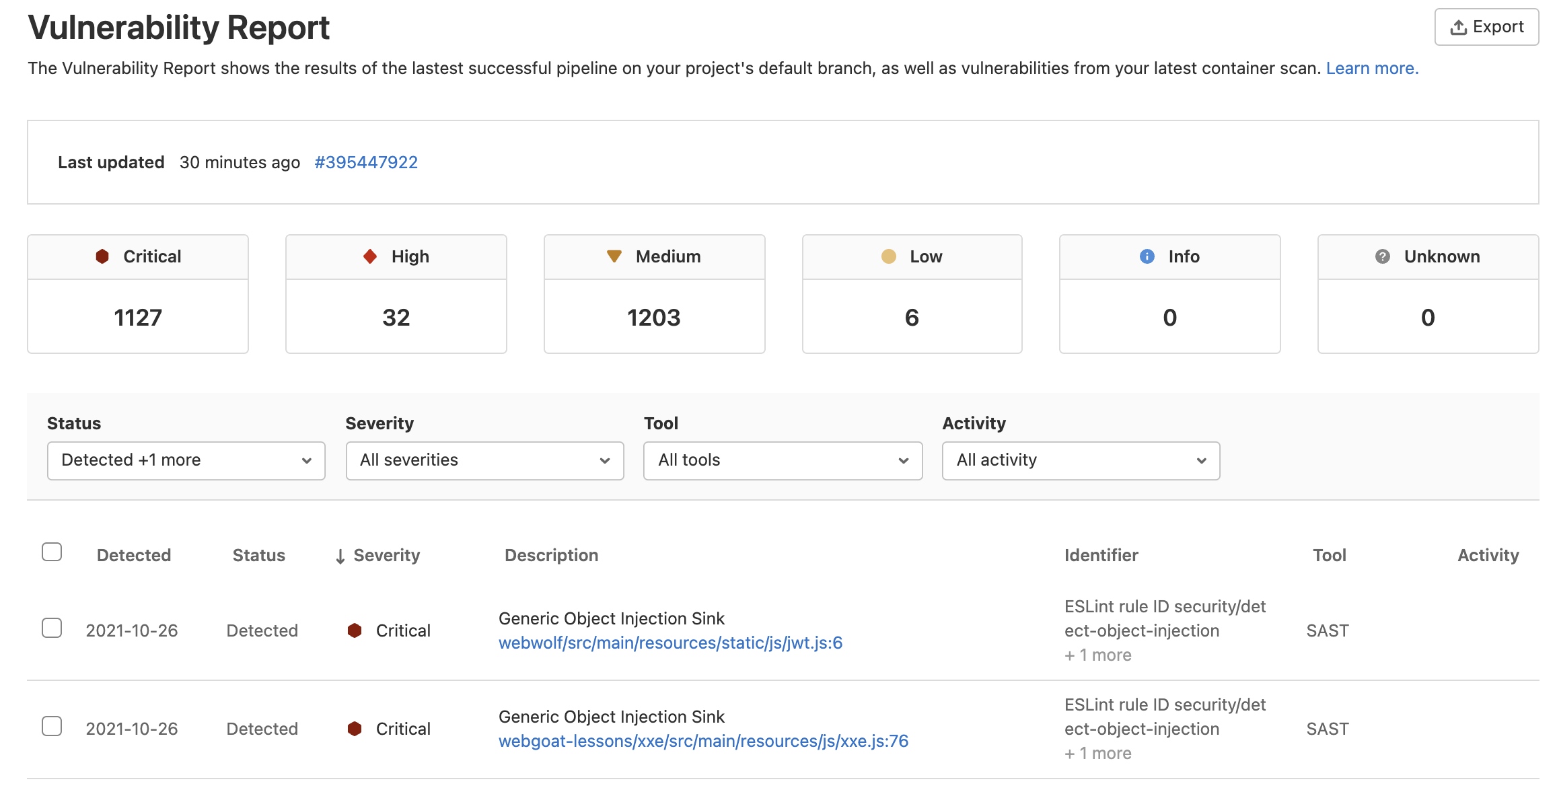Expand '+ 1 more' identifiers in first row

pyautogui.click(x=1098, y=655)
